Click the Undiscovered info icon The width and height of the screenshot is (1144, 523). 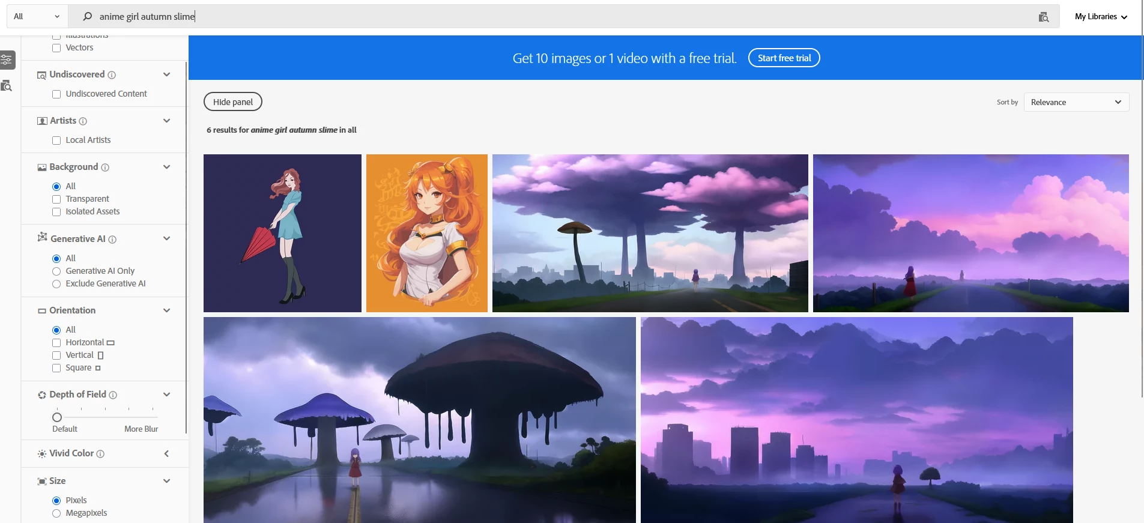[112, 75]
